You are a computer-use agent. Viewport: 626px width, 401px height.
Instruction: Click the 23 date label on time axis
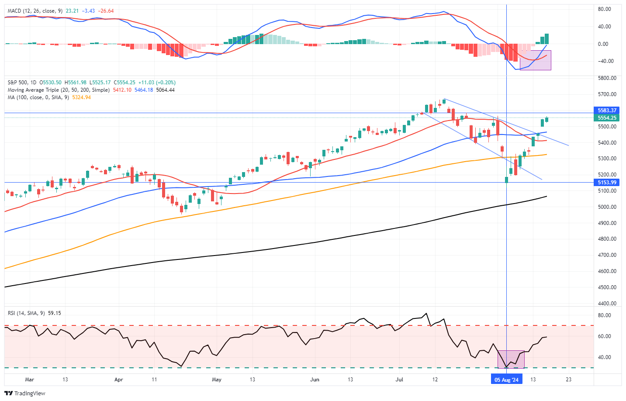pos(569,380)
